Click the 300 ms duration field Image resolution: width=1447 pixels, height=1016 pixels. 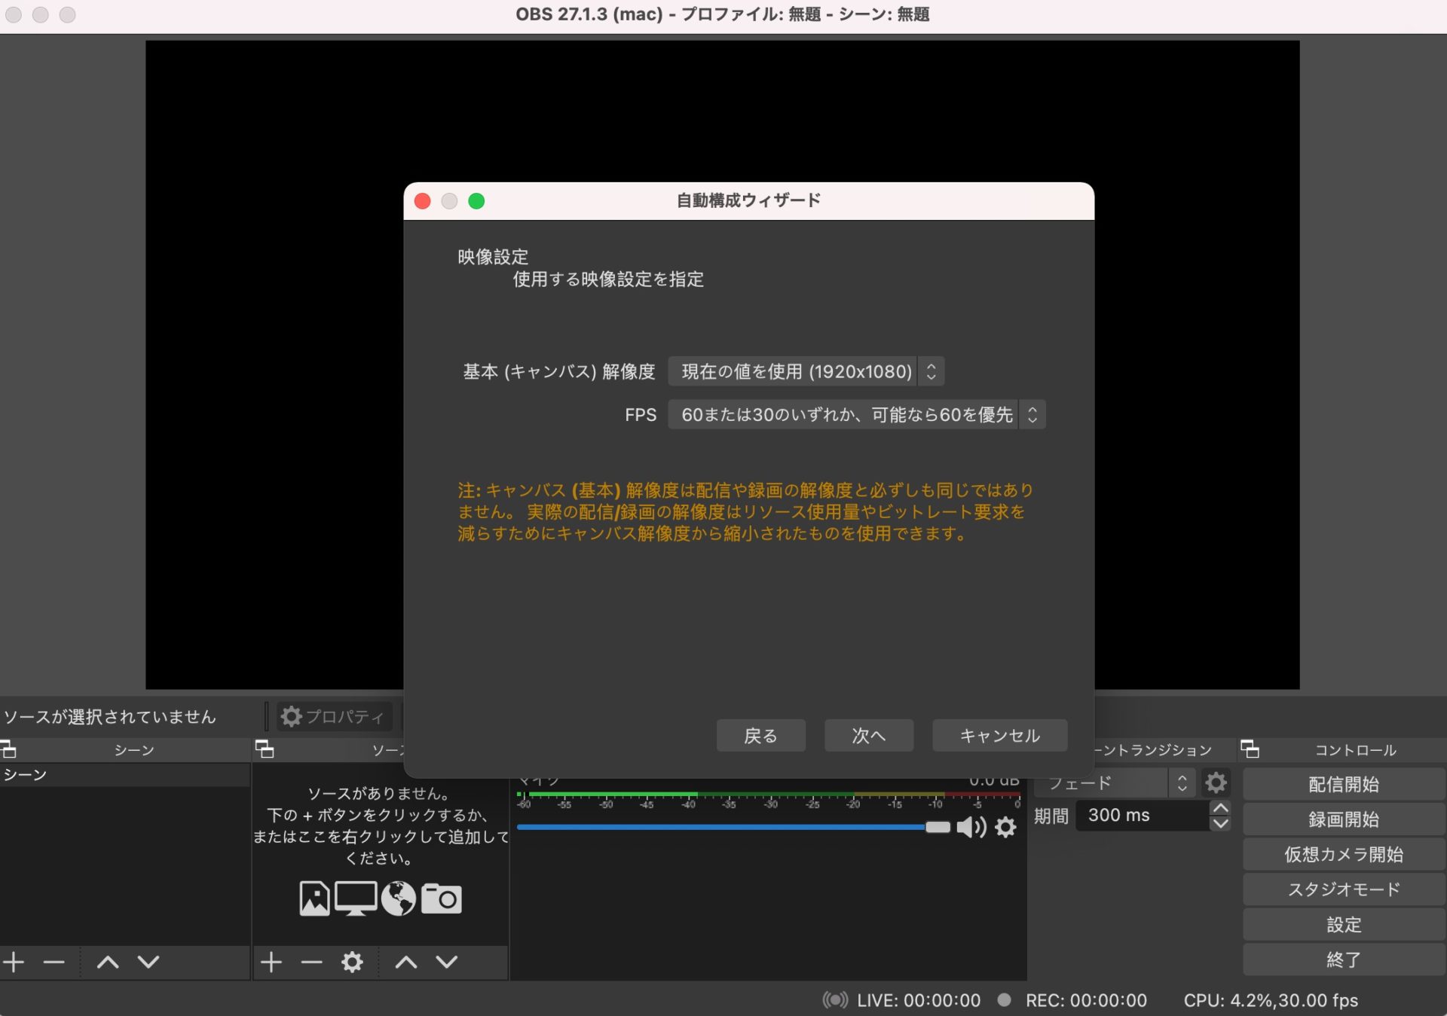coord(1142,816)
